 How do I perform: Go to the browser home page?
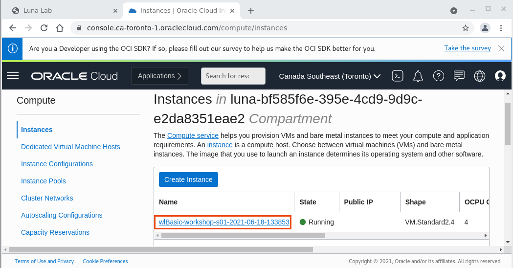(60, 28)
